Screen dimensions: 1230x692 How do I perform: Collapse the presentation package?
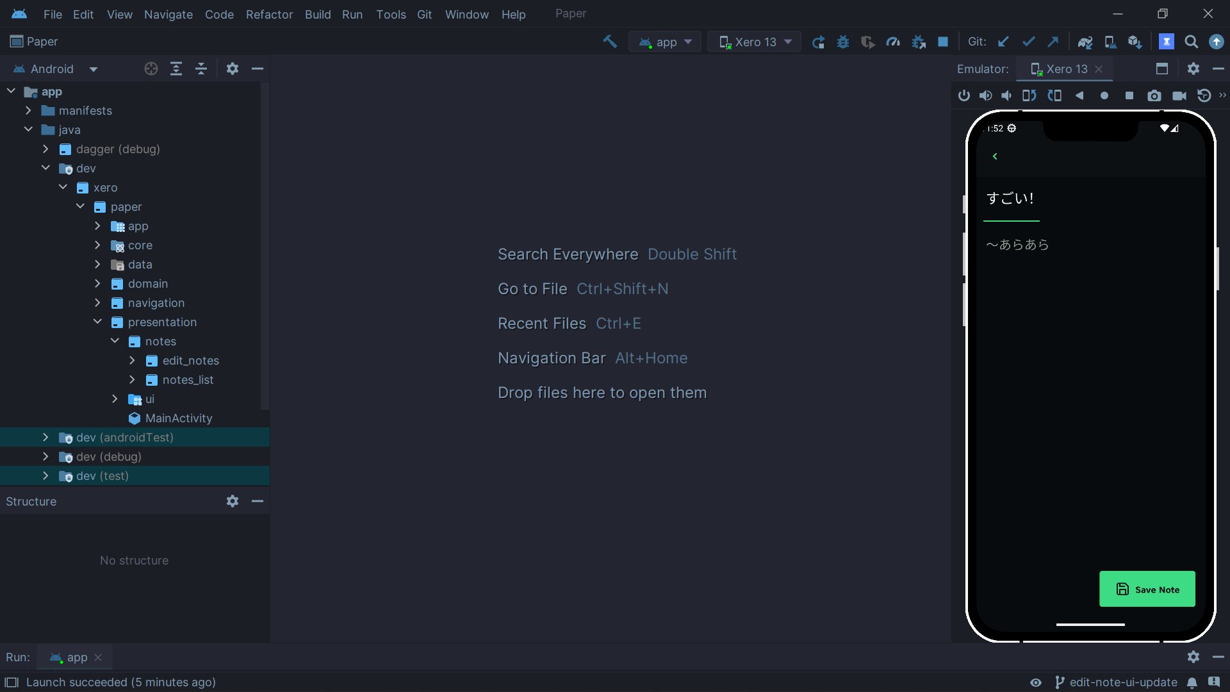[x=97, y=322]
